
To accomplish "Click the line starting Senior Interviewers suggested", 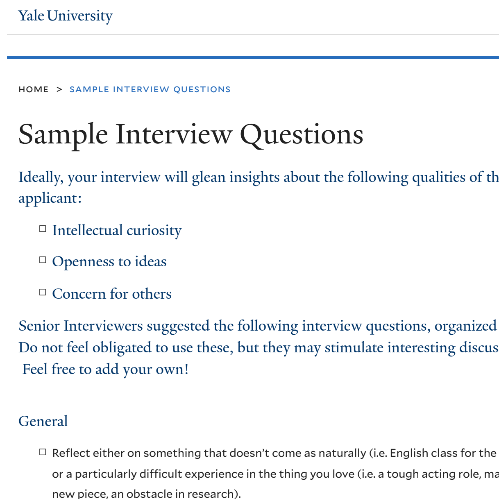I will coord(259,326).
